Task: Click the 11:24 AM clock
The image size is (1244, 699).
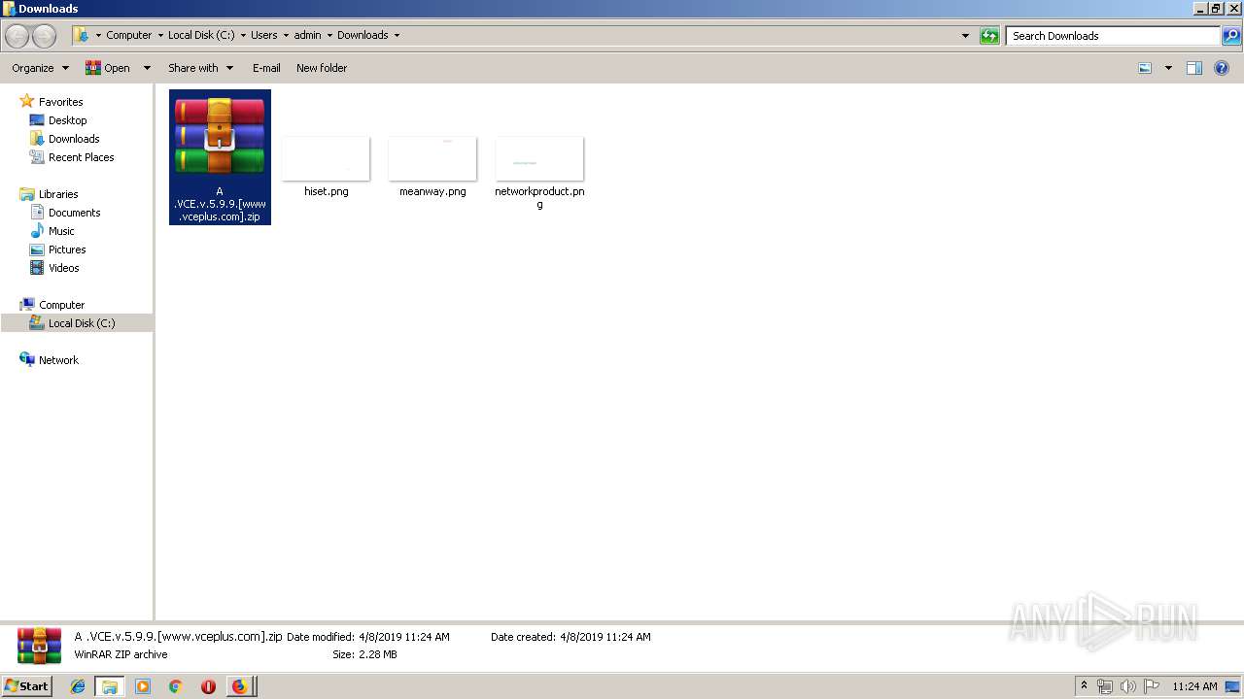Action: click(1194, 686)
